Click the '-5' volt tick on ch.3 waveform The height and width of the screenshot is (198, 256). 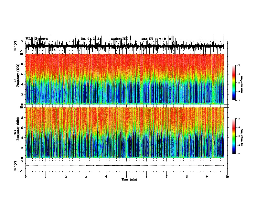click(22, 171)
